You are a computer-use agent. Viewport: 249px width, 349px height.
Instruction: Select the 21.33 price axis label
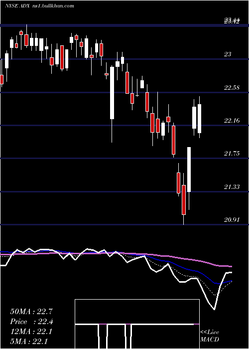point(232,186)
